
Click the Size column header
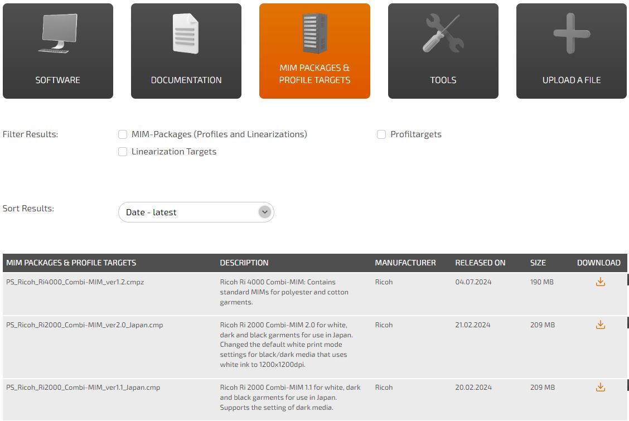tap(538, 263)
